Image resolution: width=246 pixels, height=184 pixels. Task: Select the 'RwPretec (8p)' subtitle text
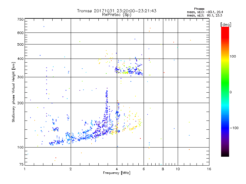(x=117, y=15)
